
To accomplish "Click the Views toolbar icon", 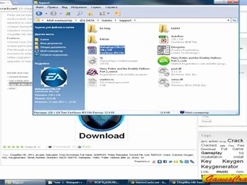I will tap(102, 14).
